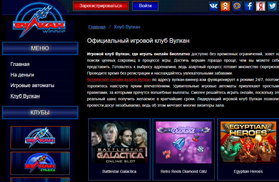Open the Вулкан Ставка club banner
Image resolution: width=279 pixels, height=182 pixels.
pos(40,163)
